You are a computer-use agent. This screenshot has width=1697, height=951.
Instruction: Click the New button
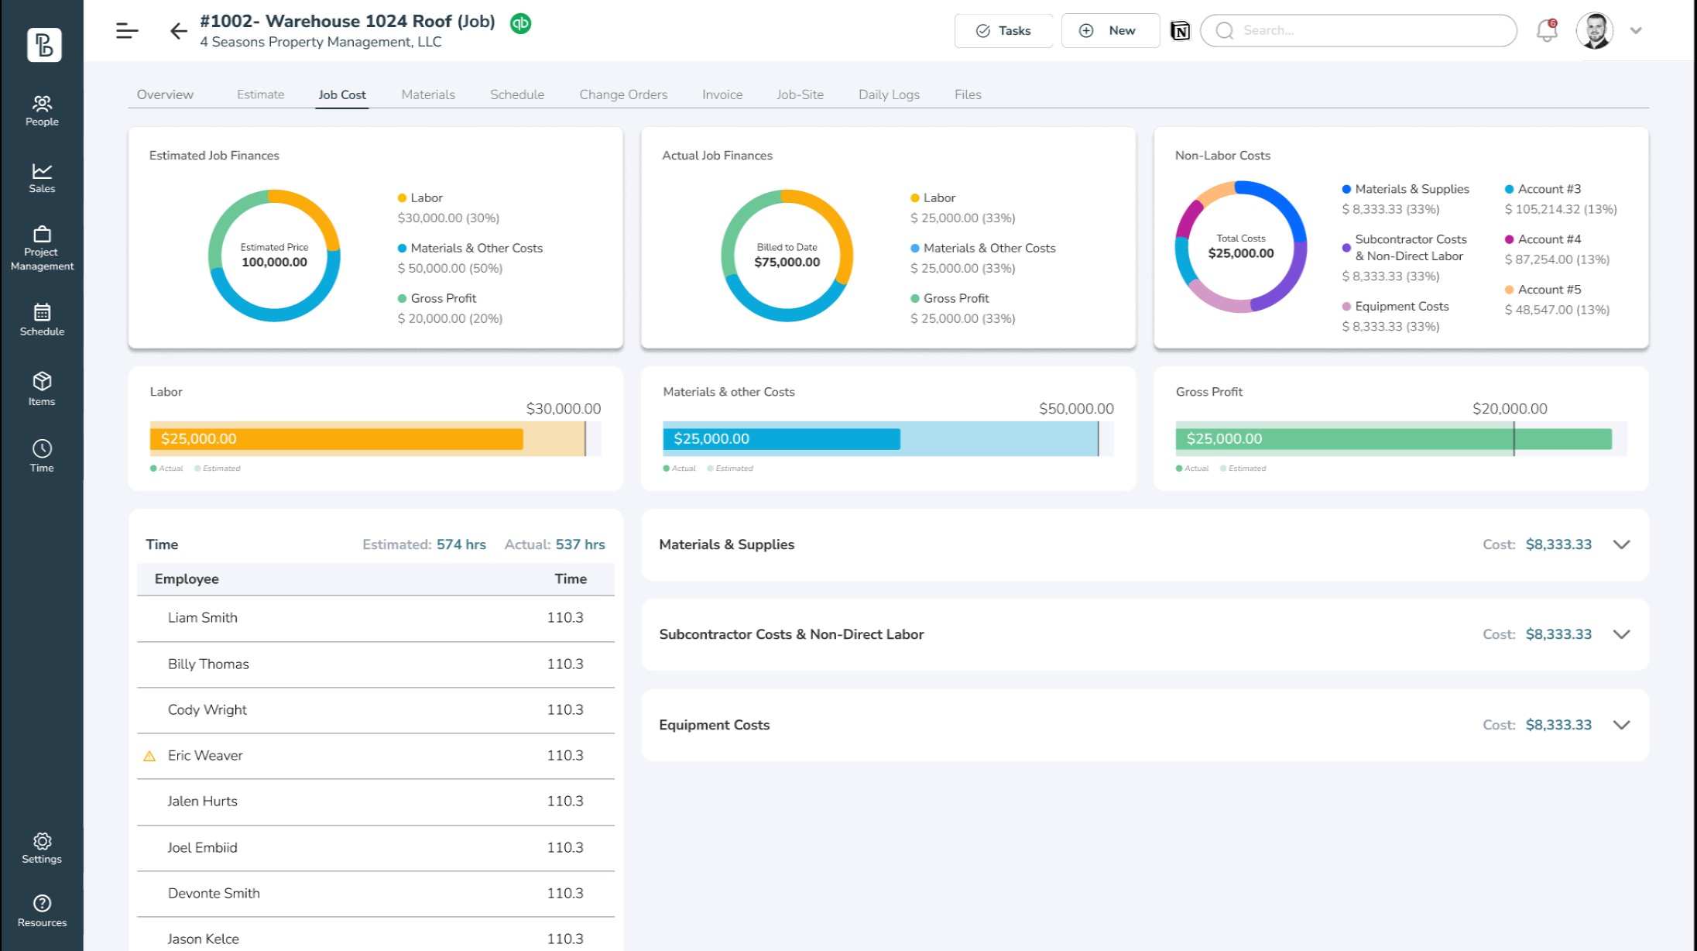pos(1110,31)
